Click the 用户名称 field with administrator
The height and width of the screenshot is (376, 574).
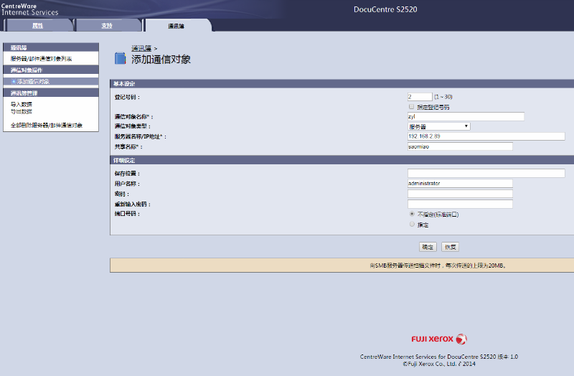coord(460,184)
